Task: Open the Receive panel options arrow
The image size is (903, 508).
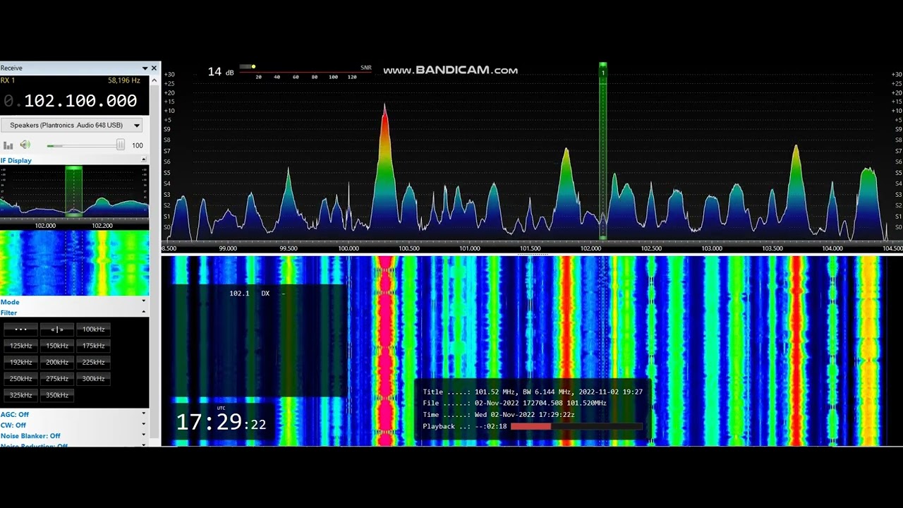Action: click(145, 68)
